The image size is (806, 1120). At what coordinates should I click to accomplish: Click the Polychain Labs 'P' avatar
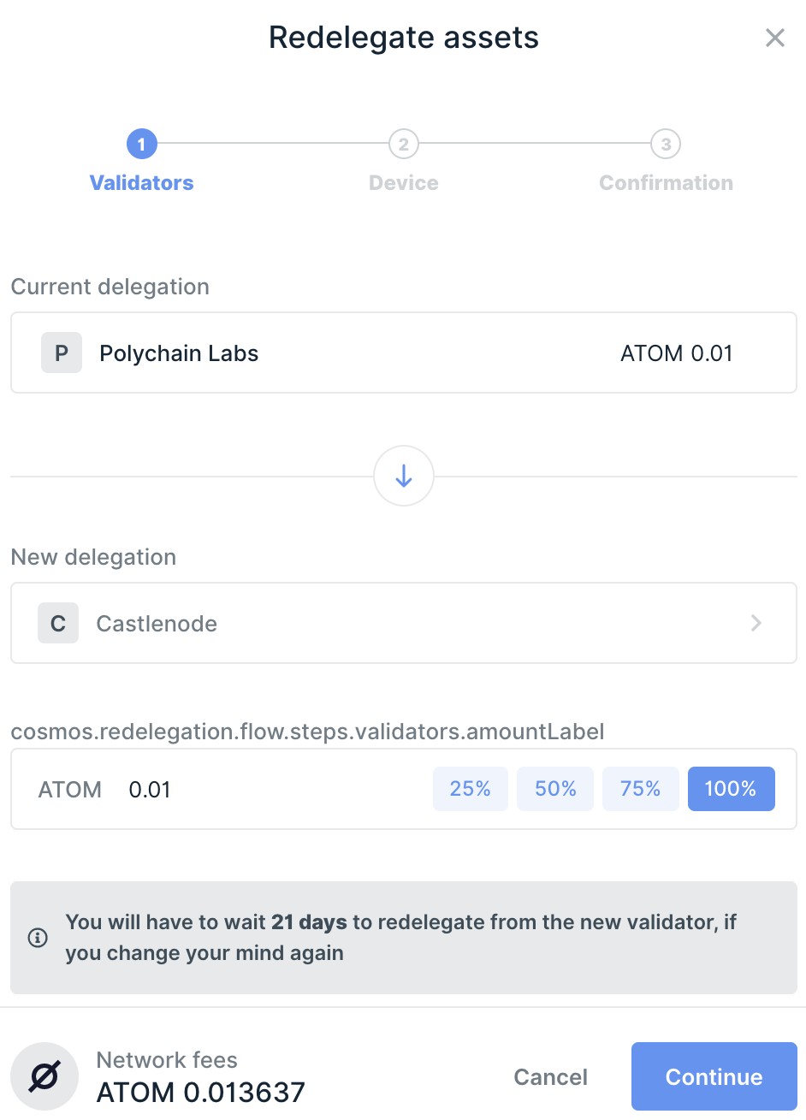(x=62, y=353)
